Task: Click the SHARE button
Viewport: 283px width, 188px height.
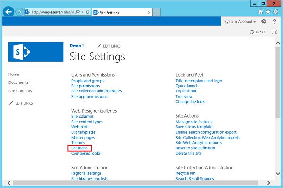Action: 258,32
